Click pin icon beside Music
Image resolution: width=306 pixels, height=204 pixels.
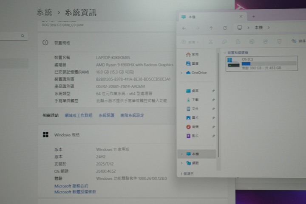tap(213, 127)
